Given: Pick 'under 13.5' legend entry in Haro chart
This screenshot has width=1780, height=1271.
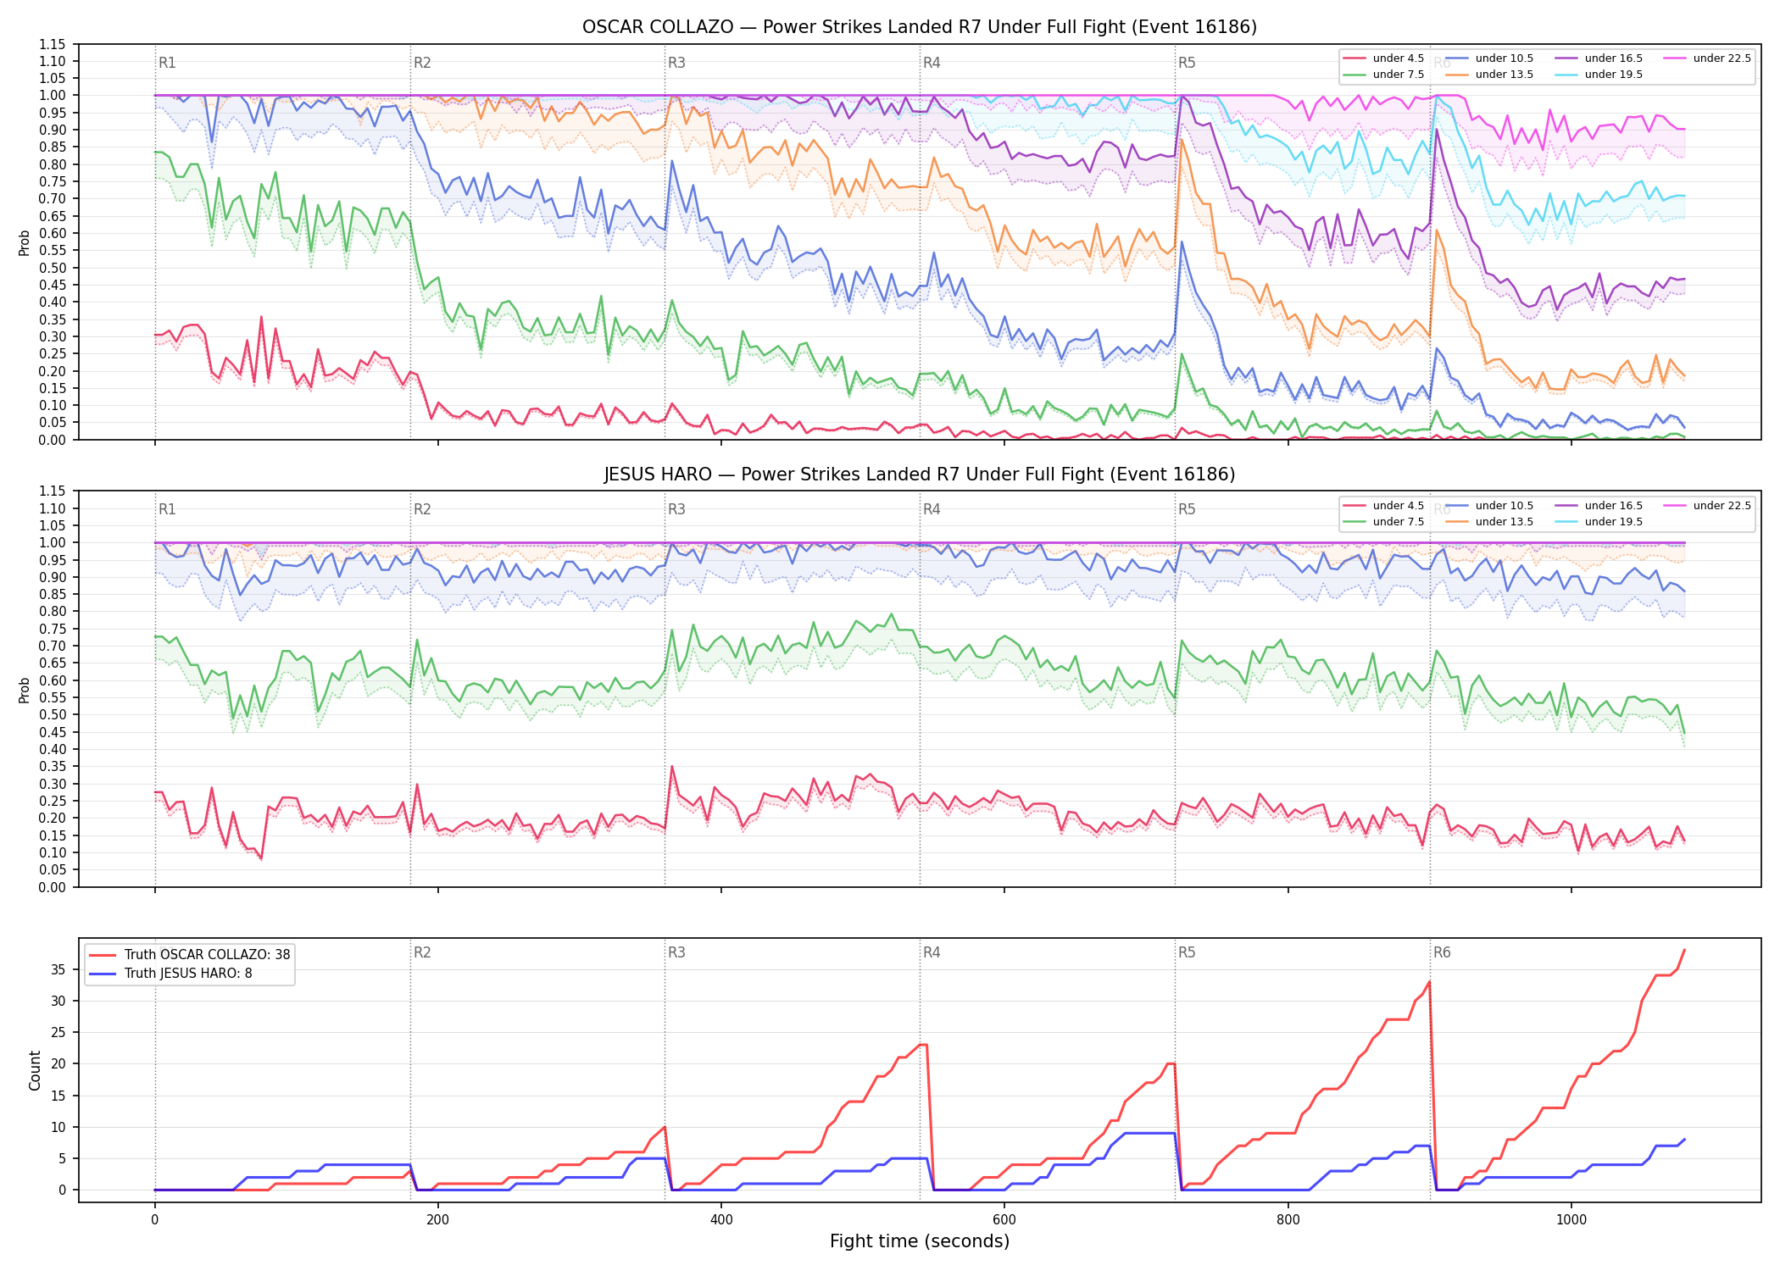Looking at the screenshot, I should pyautogui.click(x=1489, y=522).
